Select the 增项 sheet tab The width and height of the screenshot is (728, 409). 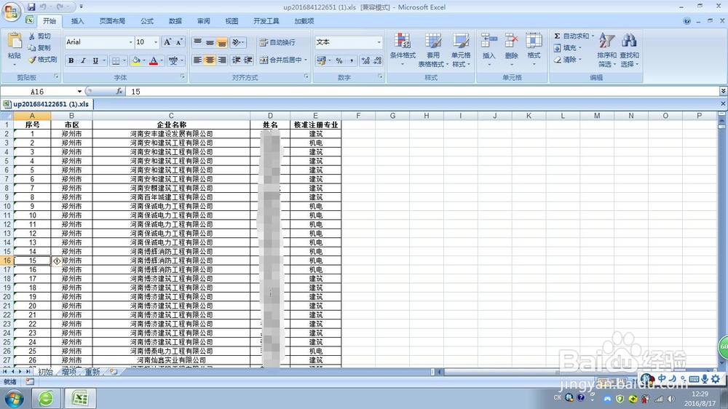[x=69, y=372]
